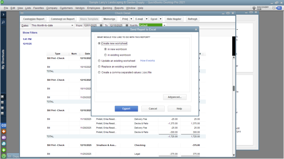Open the Reports menu
This screenshot has width=284, height=159.
[x=119, y=8]
